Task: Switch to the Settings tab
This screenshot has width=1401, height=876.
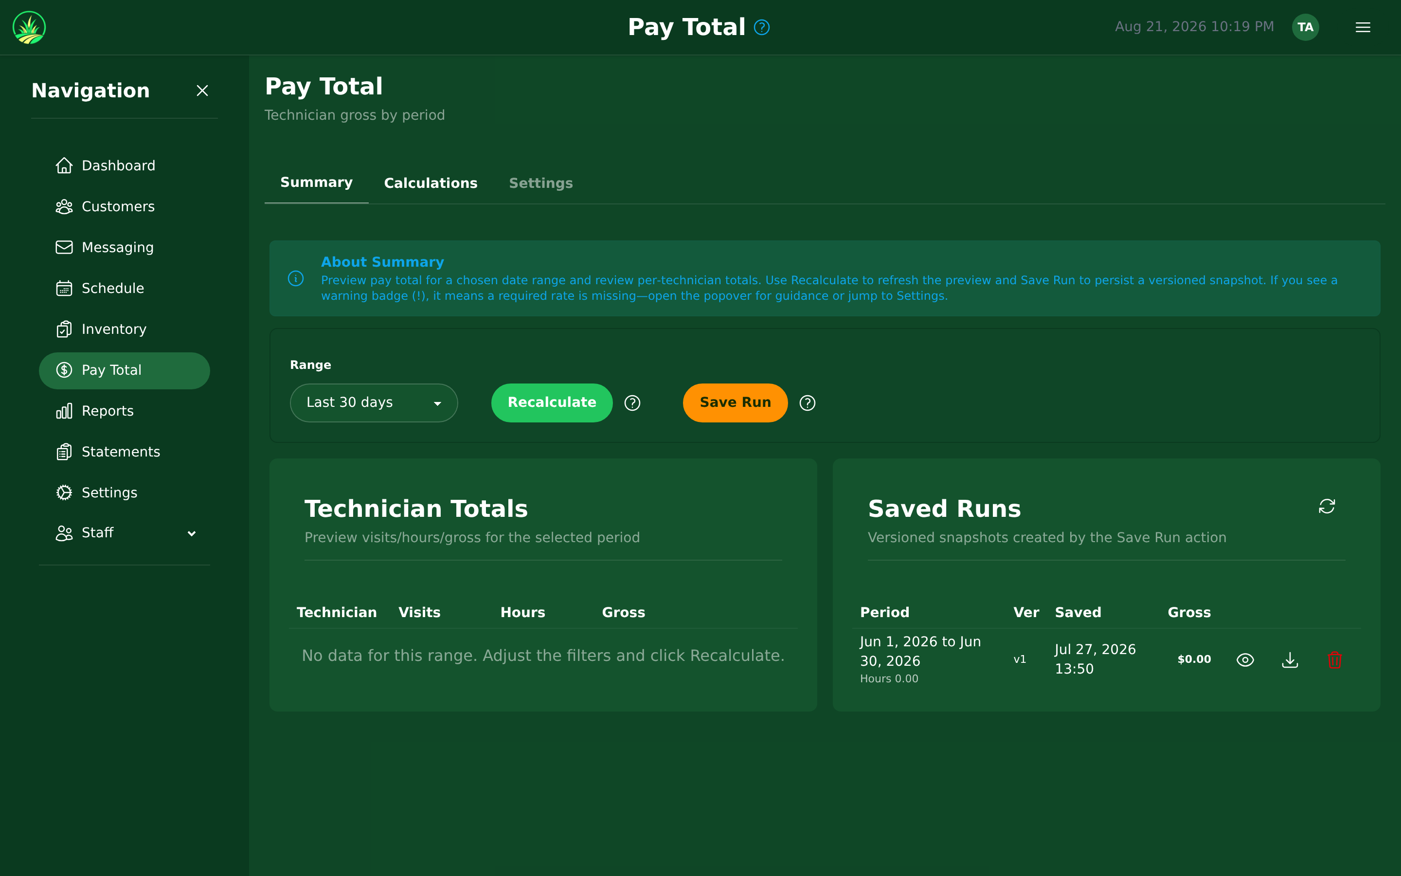Action: click(x=541, y=183)
